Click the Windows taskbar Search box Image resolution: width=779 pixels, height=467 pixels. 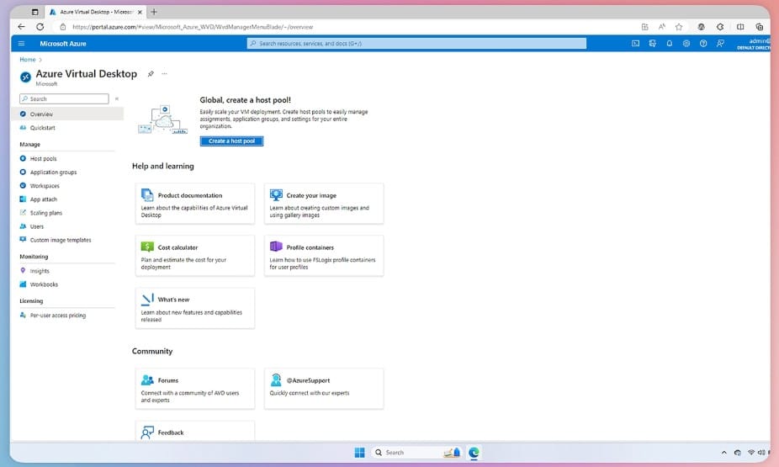coord(417,452)
